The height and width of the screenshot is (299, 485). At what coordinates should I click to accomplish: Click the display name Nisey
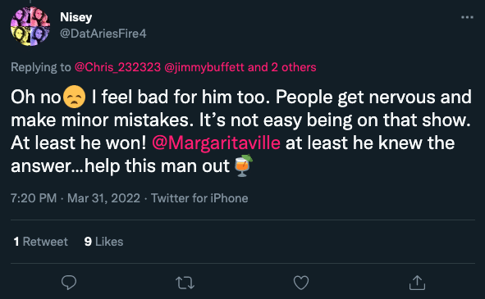pyautogui.click(x=75, y=17)
